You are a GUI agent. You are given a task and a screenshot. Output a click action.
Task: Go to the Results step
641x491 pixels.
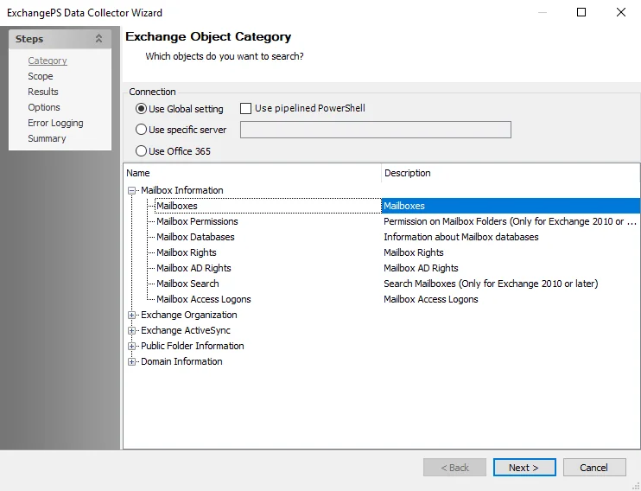(x=43, y=92)
